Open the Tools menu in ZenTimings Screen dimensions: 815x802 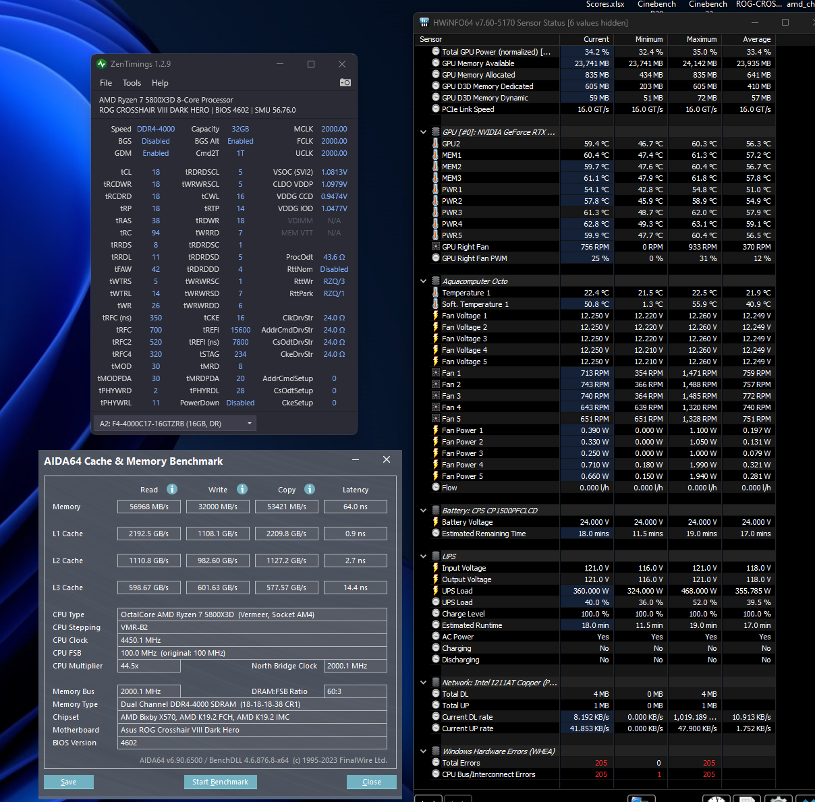(132, 83)
